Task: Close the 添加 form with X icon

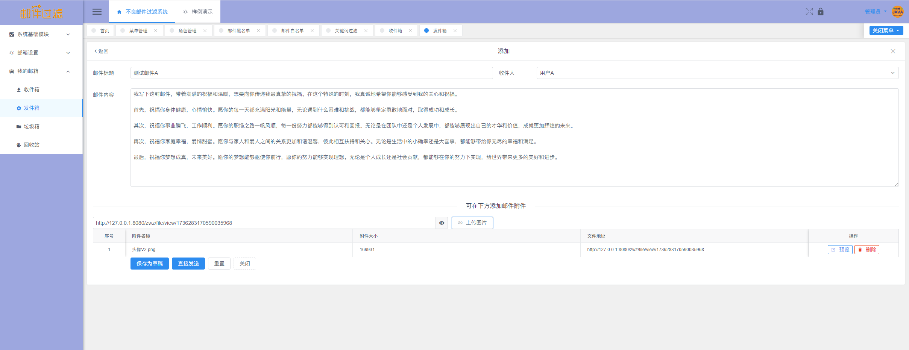Action: click(893, 51)
